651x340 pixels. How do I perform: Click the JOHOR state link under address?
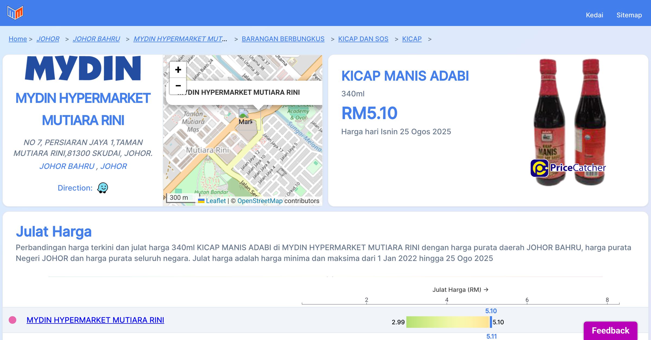pos(114,166)
